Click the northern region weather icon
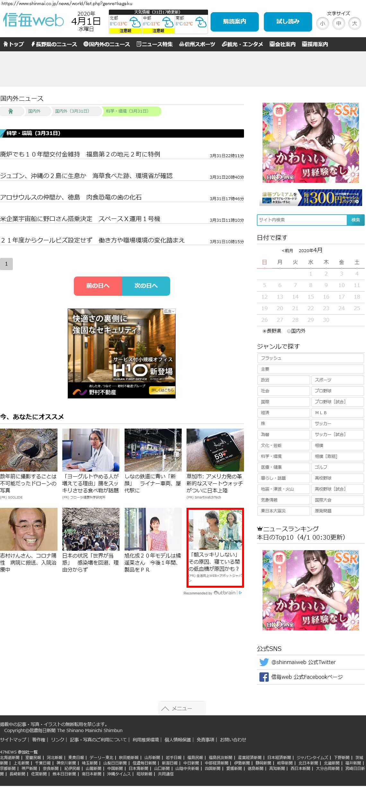Viewport: 366px width, 793px height. click(135, 22)
